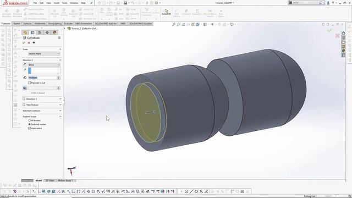
Task: Confirm the Cut-Extrude with the green checkmark
Action: [x=24, y=43]
